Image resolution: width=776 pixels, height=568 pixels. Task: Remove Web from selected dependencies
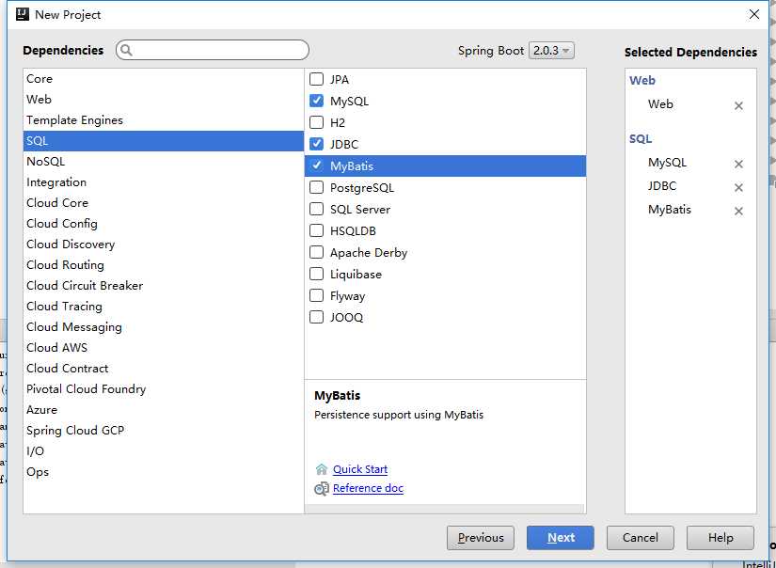[738, 106]
